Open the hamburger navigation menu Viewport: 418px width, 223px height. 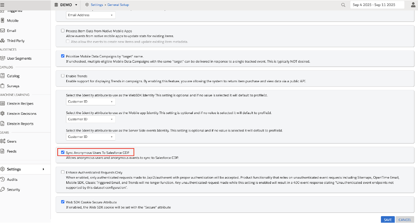tap(3, 5)
